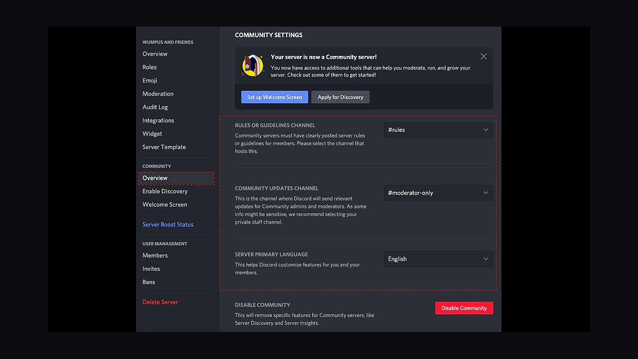Open Integrations settings
The width and height of the screenshot is (638, 359).
[x=158, y=120]
